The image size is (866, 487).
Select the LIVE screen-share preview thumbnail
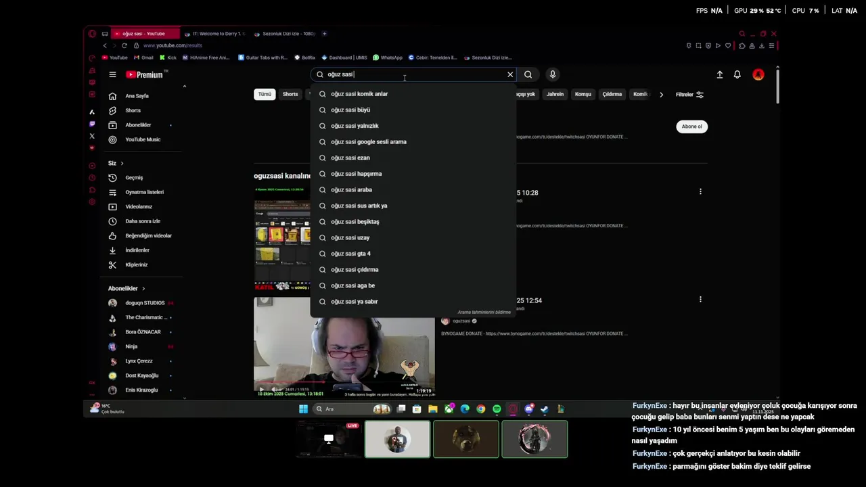(x=329, y=440)
